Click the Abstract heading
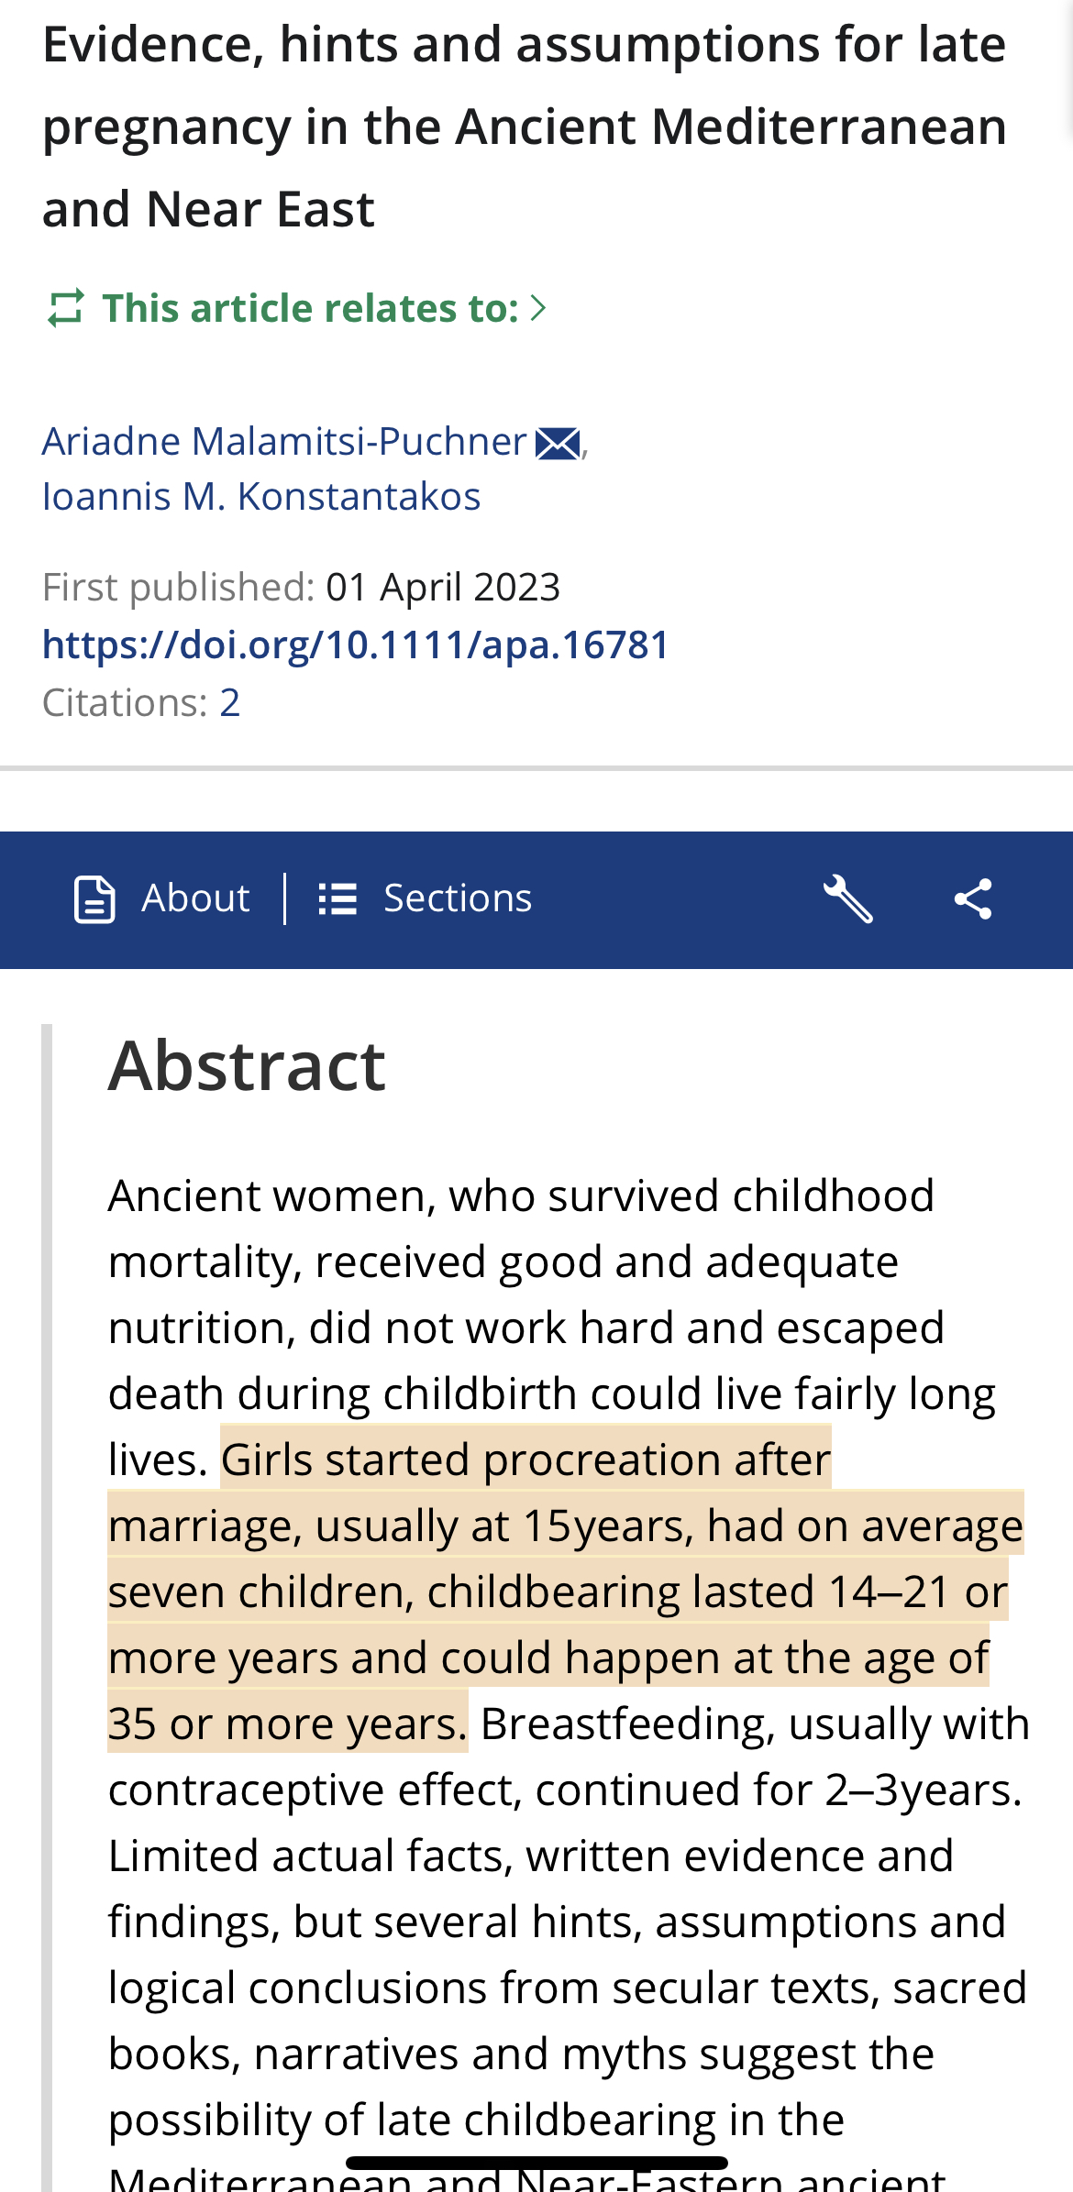The width and height of the screenshot is (1073, 2192). pyautogui.click(x=247, y=1065)
